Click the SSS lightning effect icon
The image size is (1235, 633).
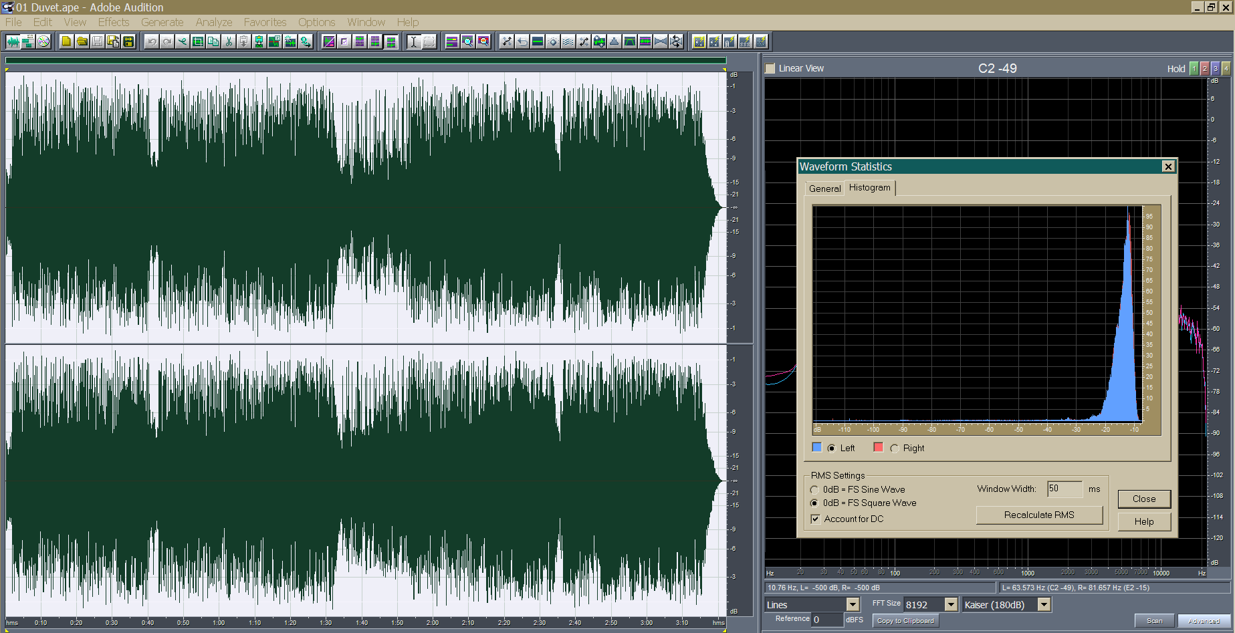pyautogui.click(x=746, y=41)
